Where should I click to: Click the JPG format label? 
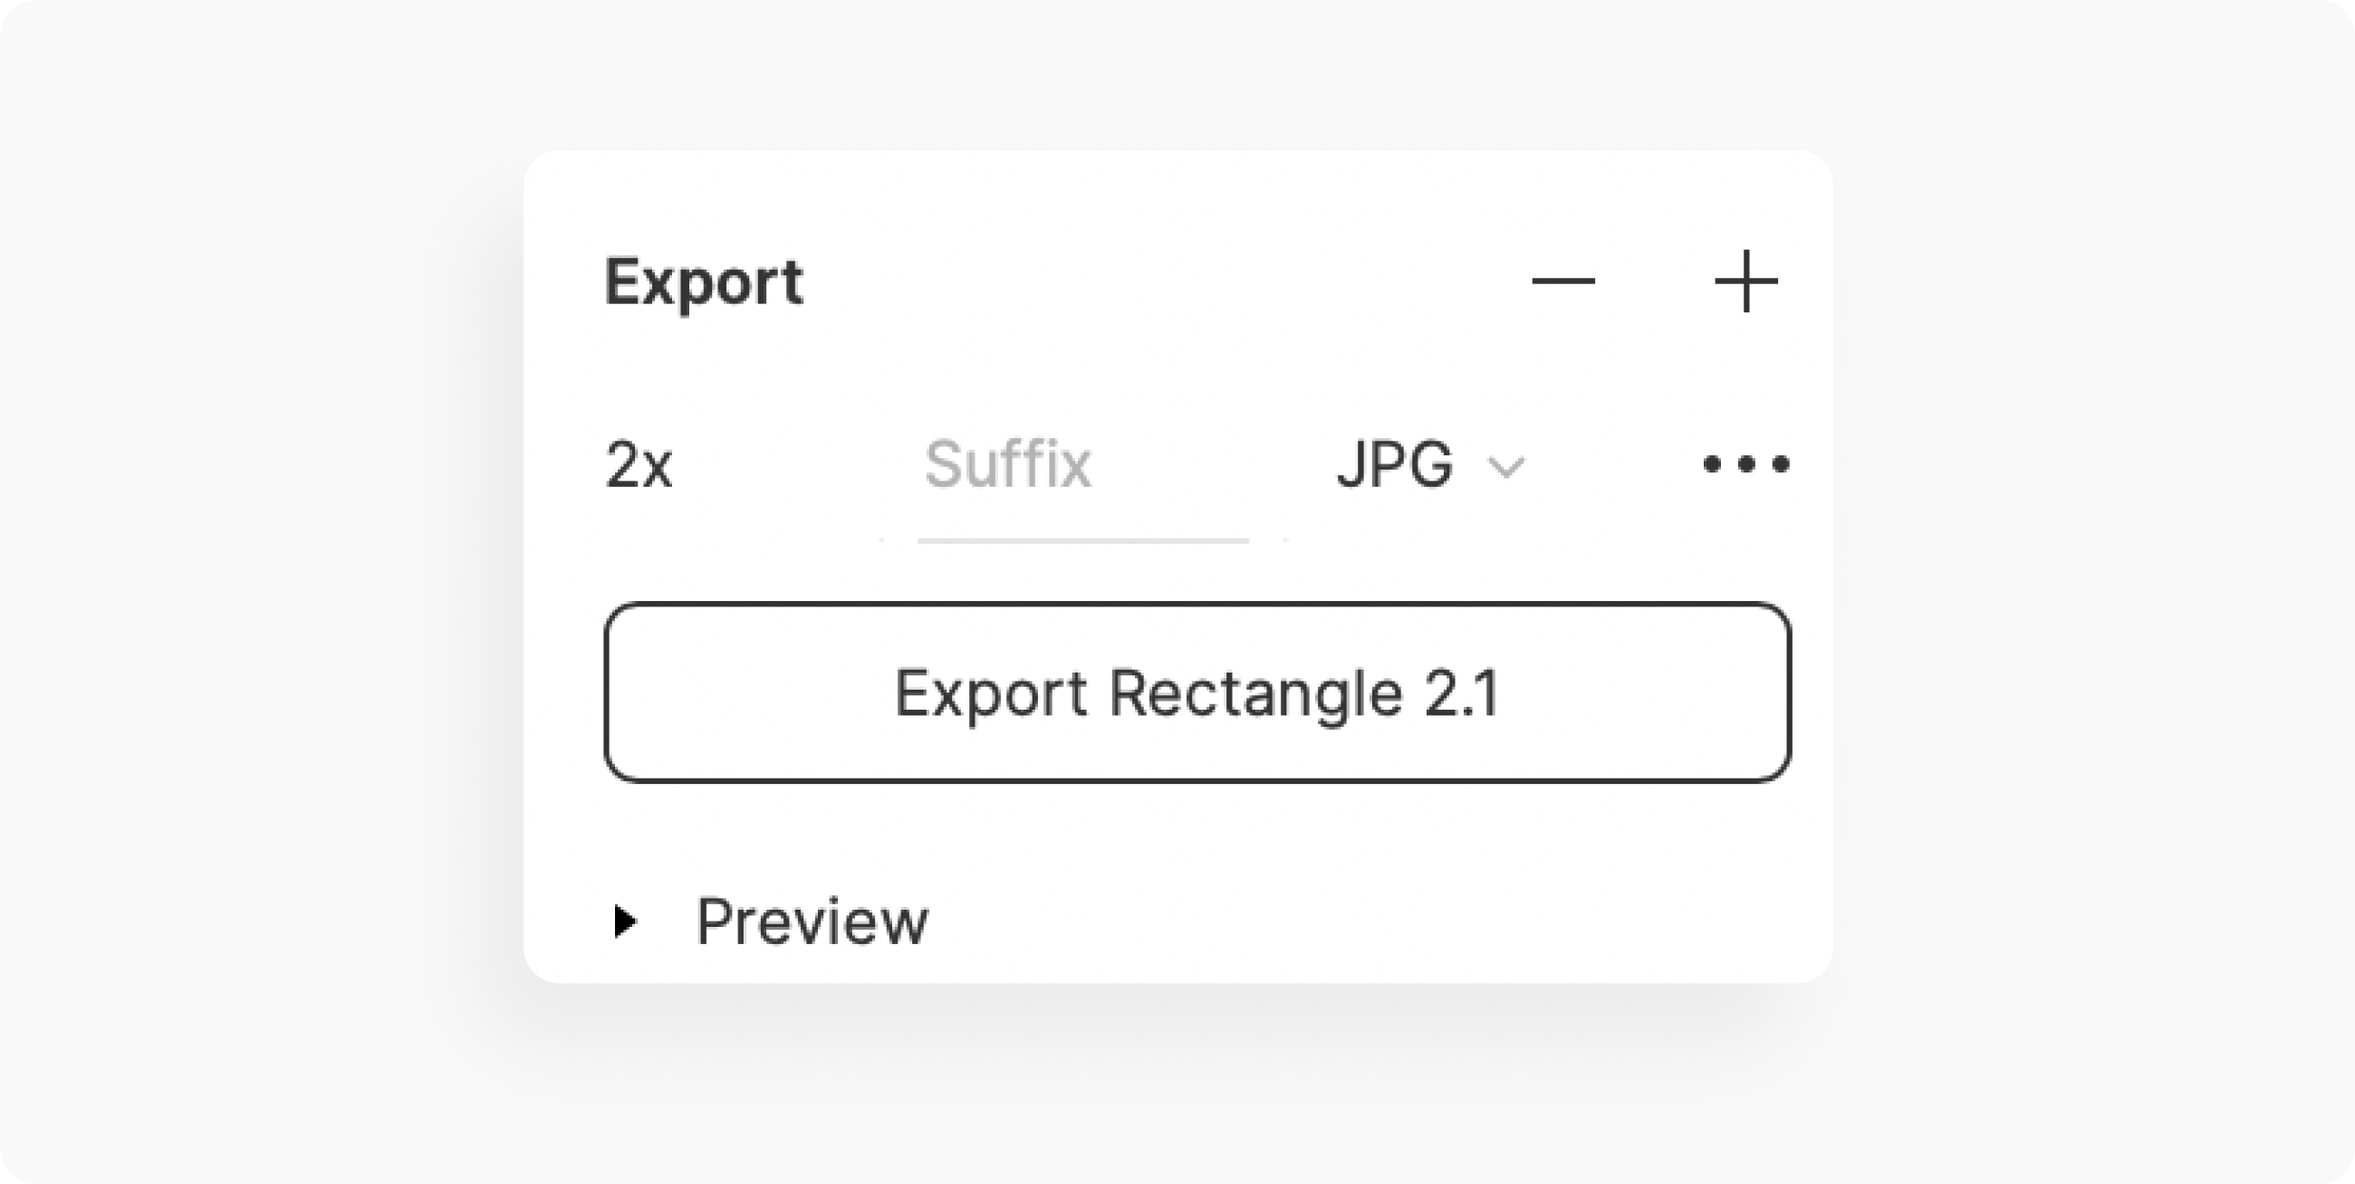1395,464
